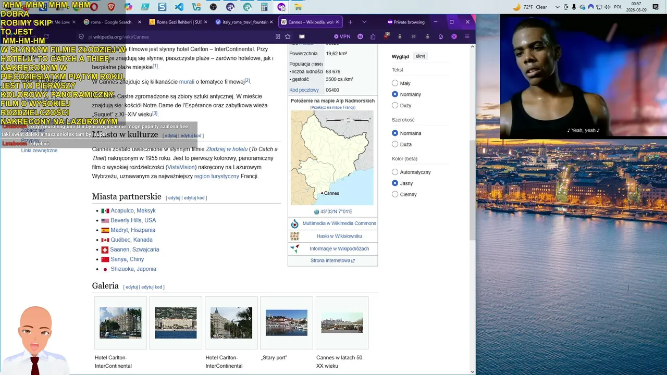Open the system volume speaker icon
The height and width of the screenshot is (375, 667).
[x=607, y=7]
